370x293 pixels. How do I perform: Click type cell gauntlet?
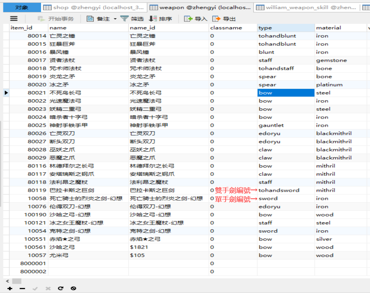286,125
